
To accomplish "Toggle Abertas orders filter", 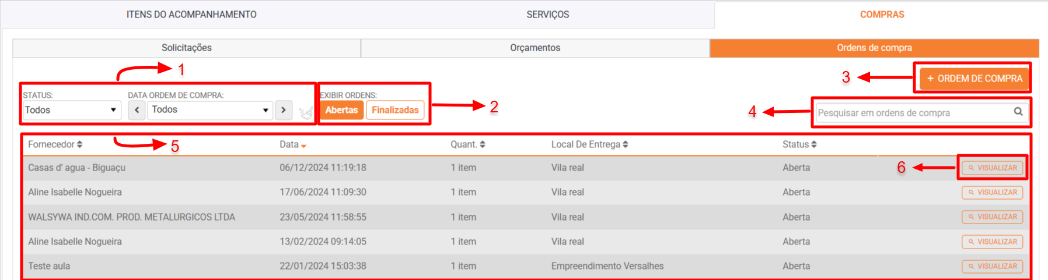I will click(x=341, y=110).
